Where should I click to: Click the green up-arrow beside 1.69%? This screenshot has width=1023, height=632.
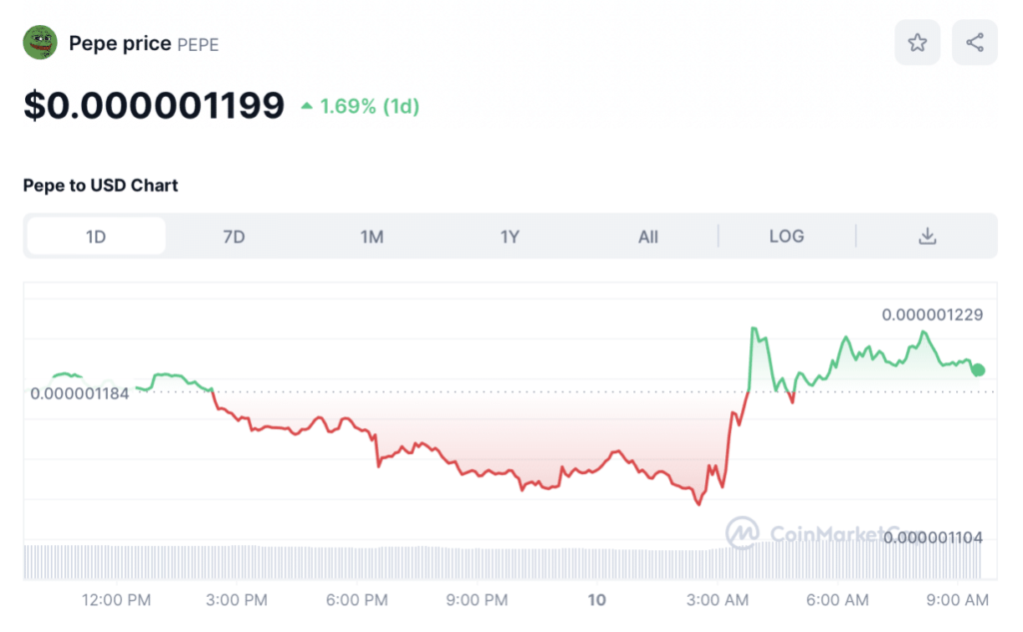tap(307, 106)
